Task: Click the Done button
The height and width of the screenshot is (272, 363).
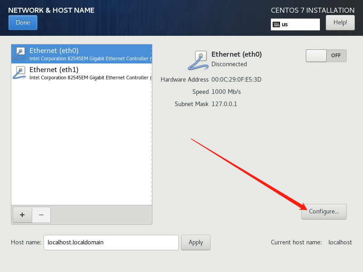Action: tap(23, 23)
